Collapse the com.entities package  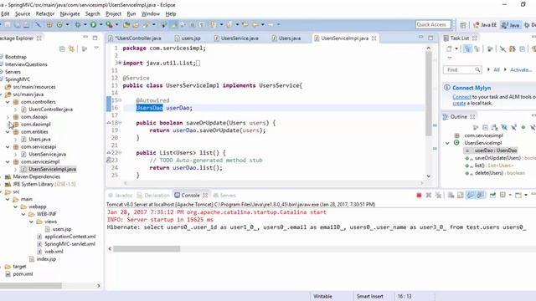8,132
